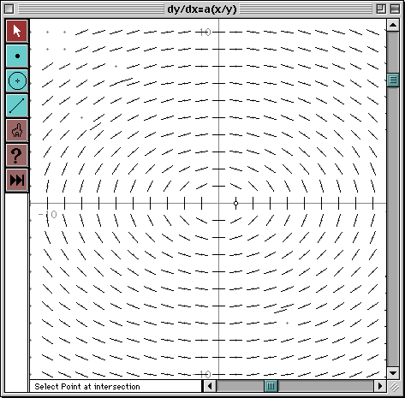
Task: Activate the Text label hand tool
Action: (17, 131)
